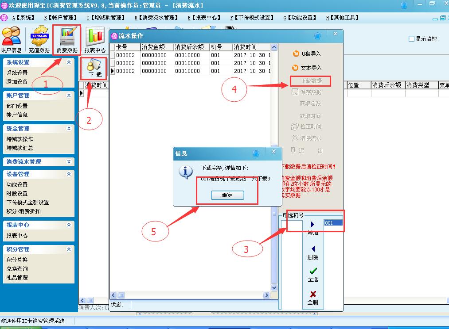
Task: Open 积分兑换 in sidebar
Action: tap(17, 260)
